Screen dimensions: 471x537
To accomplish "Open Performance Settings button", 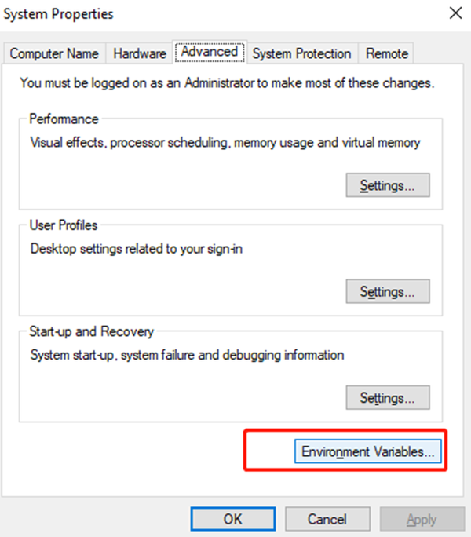I will click(x=387, y=186).
